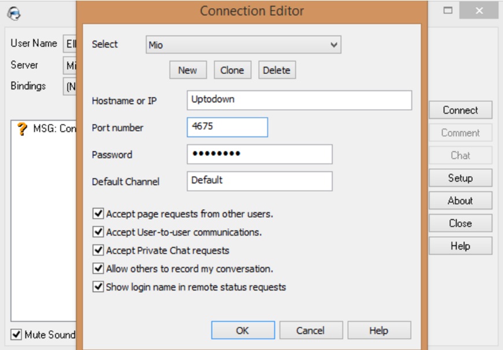The width and height of the screenshot is (503, 350).
Task: Clone the selected connection
Action: [232, 70]
